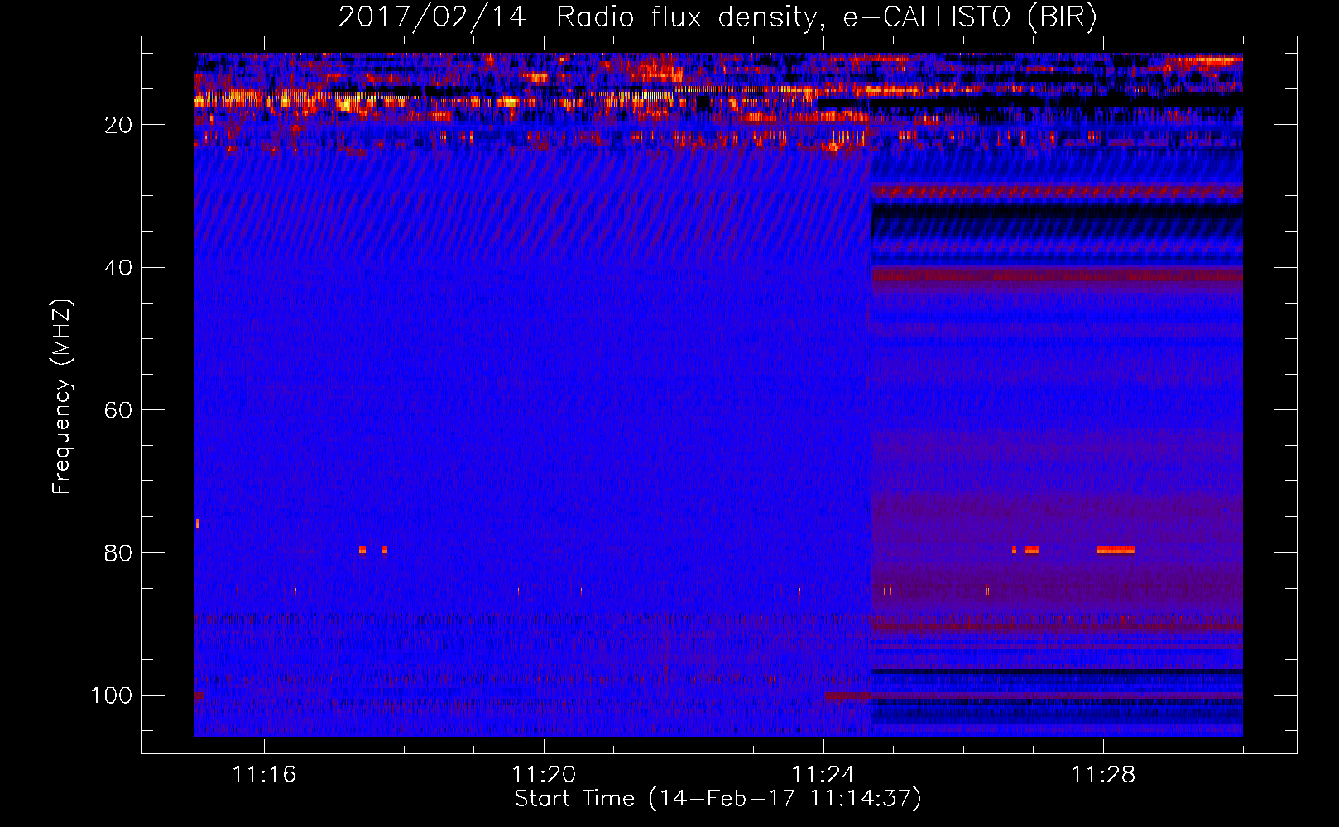The height and width of the screenshot is (827, 1339).
Task: Click the 11:20 time tick label
Action: pyautogui.click(x=544, y=775)
